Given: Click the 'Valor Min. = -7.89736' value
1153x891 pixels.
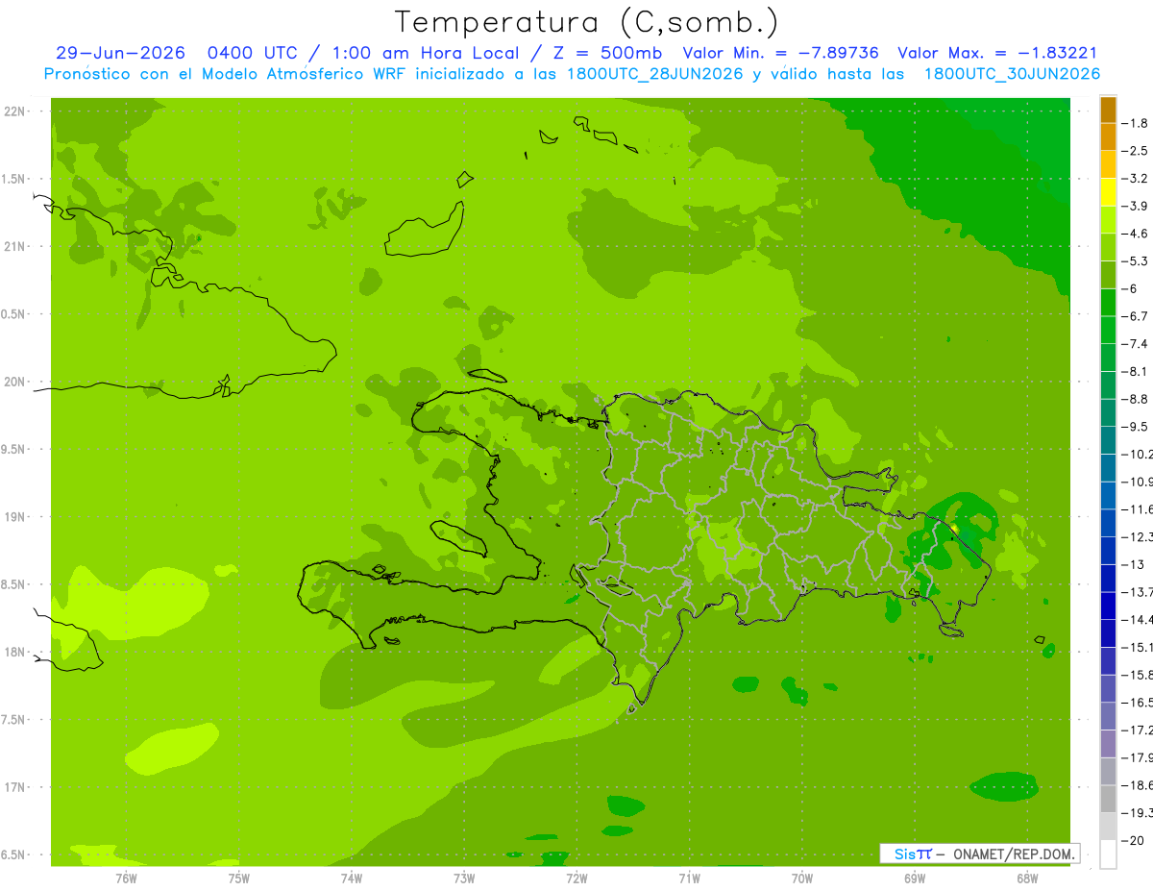Looking at the screenshot, I should (780, 53).
